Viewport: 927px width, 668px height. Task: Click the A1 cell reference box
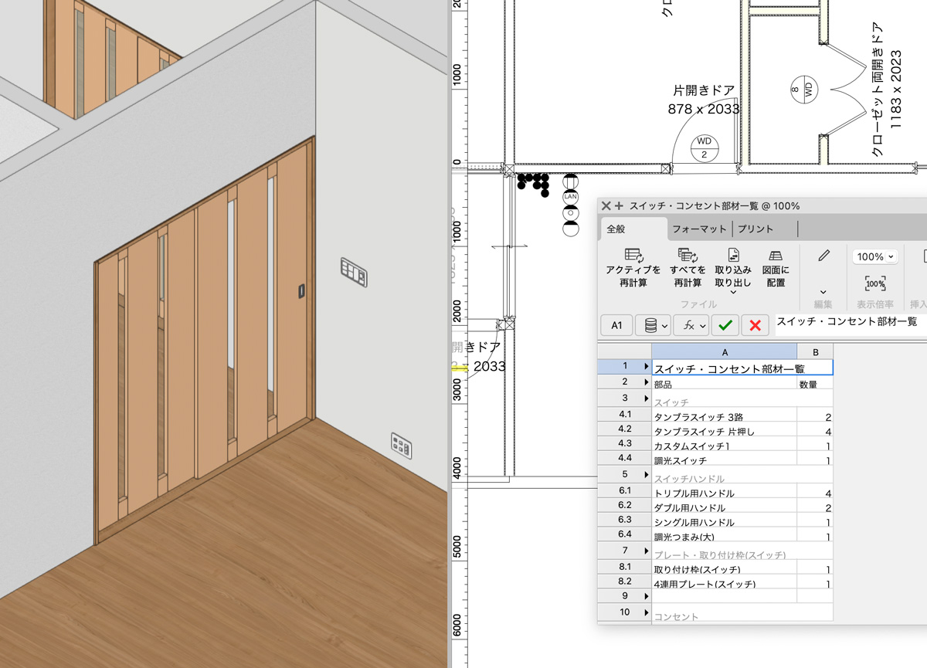pyautogui.click(x=616, y=325)
